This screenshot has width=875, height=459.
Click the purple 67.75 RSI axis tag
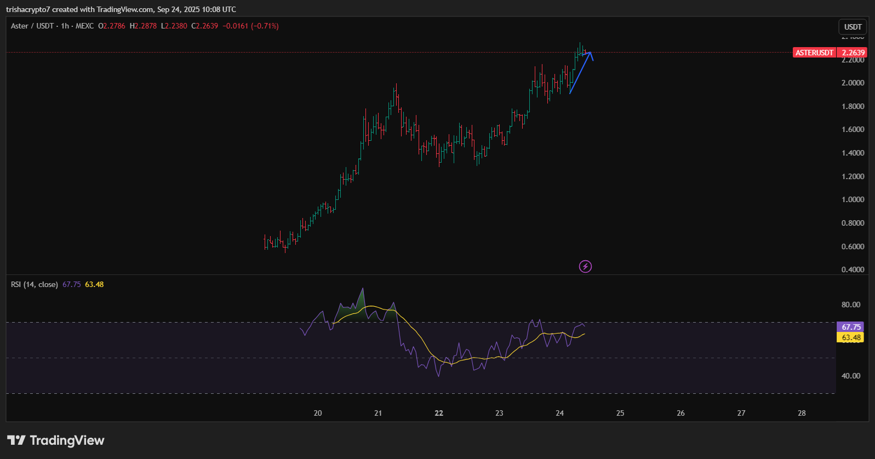(x=850, y=327)
